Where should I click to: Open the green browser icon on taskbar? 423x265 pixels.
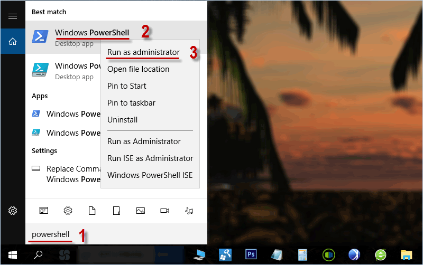(381, 255)
